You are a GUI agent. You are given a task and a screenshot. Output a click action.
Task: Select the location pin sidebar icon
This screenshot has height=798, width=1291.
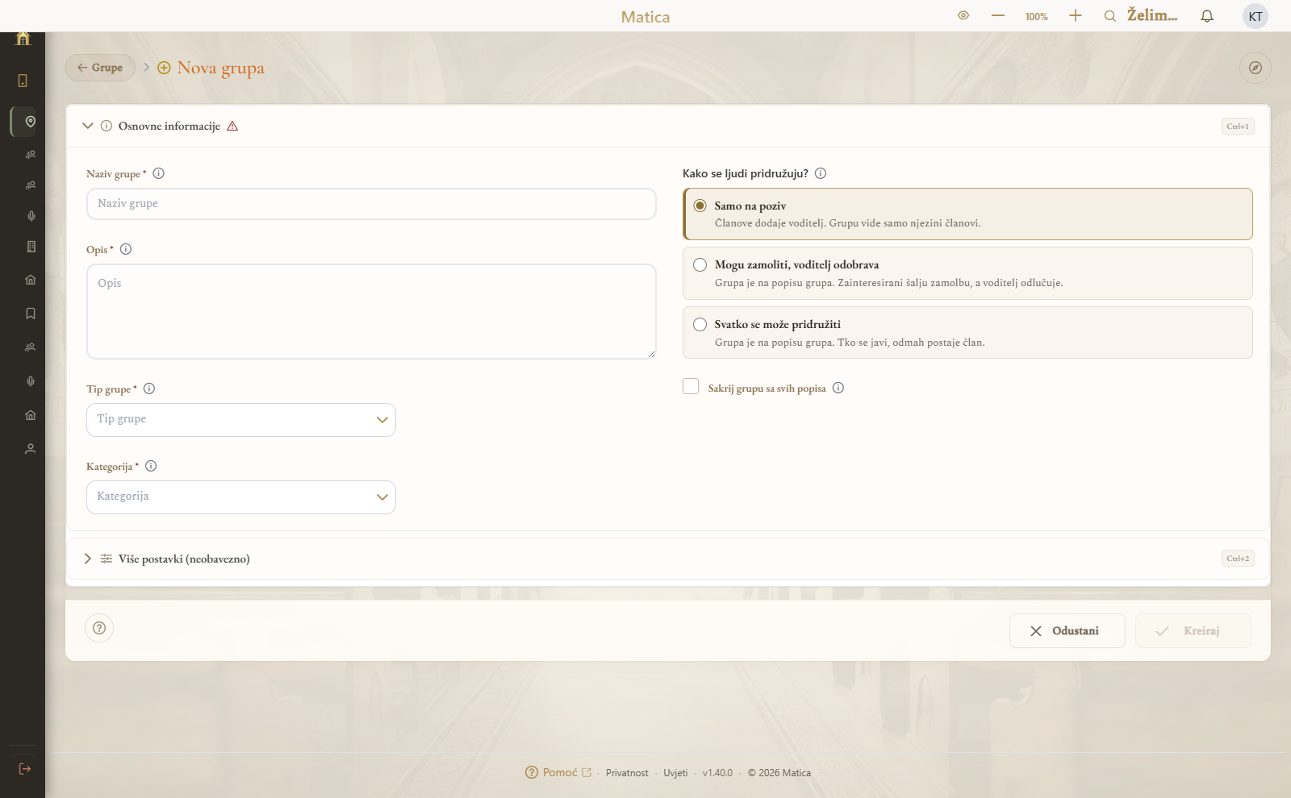(x=31, y=122)
